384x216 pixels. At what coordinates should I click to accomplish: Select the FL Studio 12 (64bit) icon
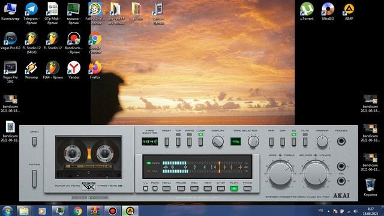point(31,43)
